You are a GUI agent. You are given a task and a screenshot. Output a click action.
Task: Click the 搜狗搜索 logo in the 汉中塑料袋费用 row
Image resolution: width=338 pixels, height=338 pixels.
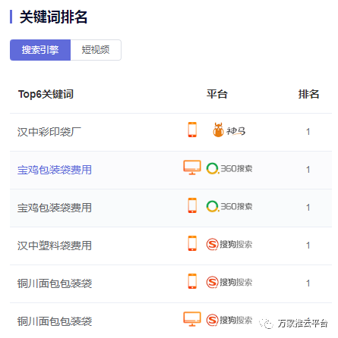229,244
